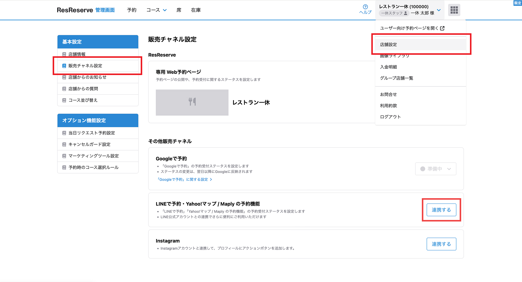Image resolution: width=522 pixels, height=282 pixels.
Task: Open キャンセルガード設定 in the sidebar
Action: click(98, 144)
